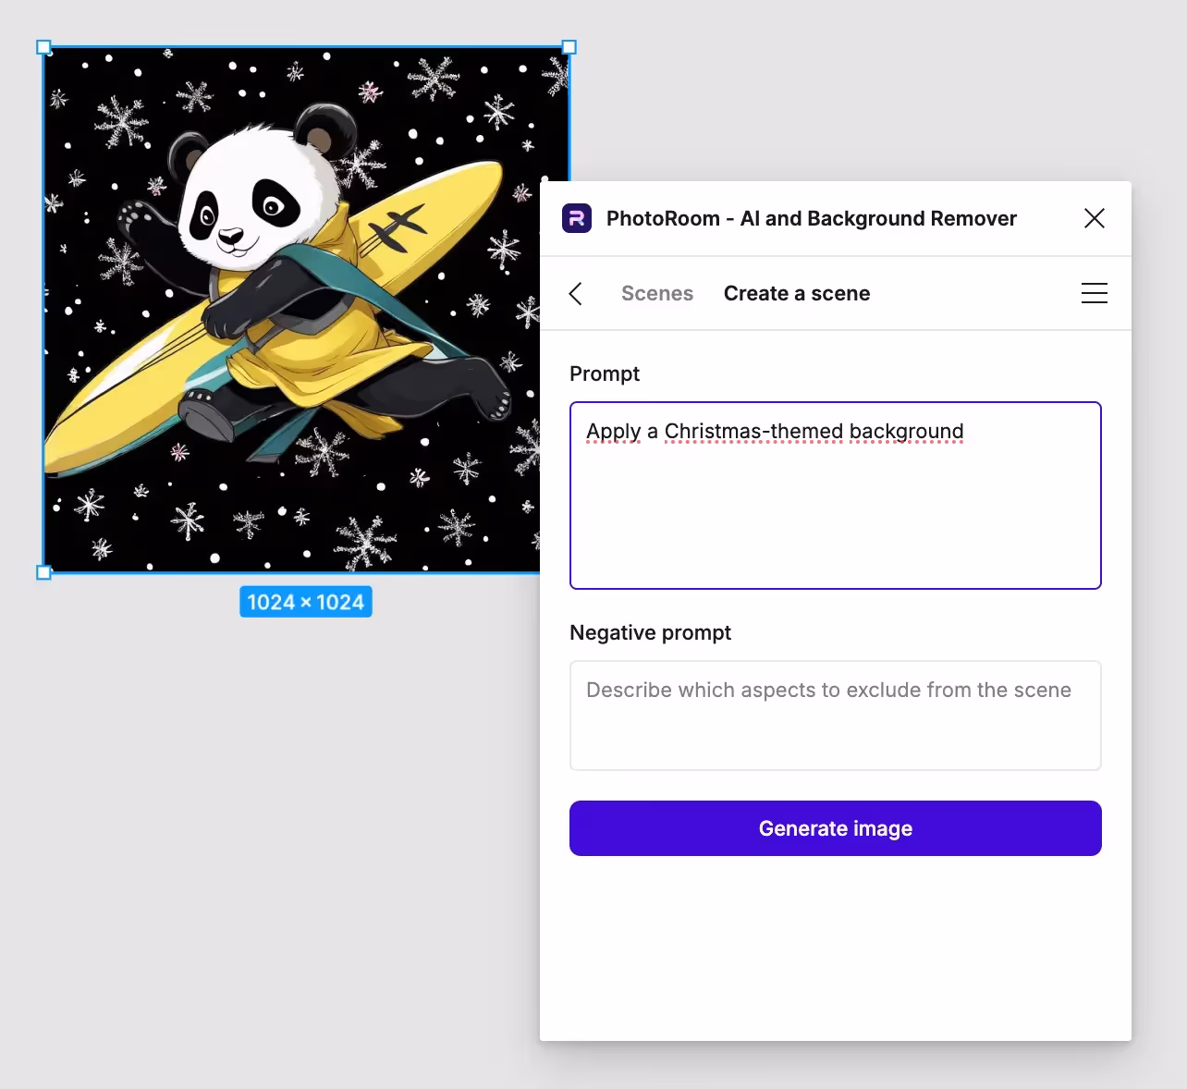
Task: Focus the Negative prompt text field
Action: 835,715
